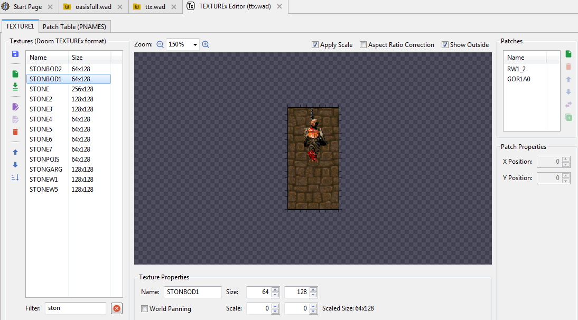This screenshot has height=320, width=578.
Task: Switch to the oasisfull.wad tab
Action: 94,7
